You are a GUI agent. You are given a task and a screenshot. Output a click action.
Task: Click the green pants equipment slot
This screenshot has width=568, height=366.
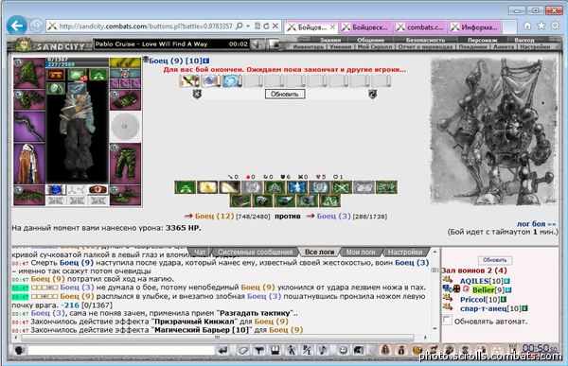[125, 164]
